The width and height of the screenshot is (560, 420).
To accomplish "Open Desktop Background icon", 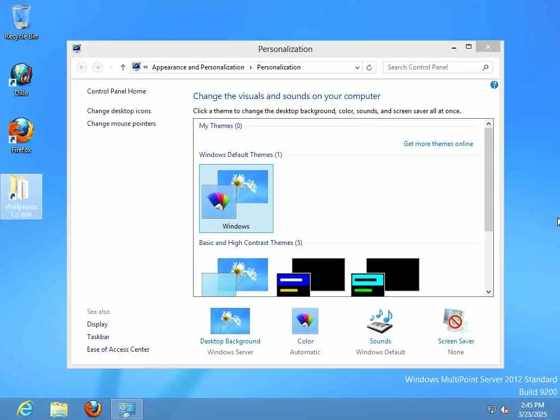I will coord(230,320).
